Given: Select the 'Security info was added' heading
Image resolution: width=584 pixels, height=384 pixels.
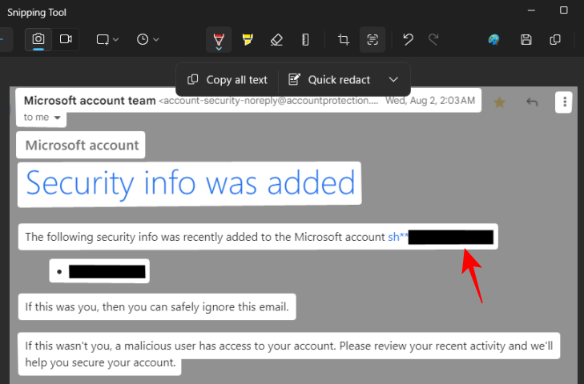Looking at the screenshot, I should pyautogui.click(x=191, y=183).
